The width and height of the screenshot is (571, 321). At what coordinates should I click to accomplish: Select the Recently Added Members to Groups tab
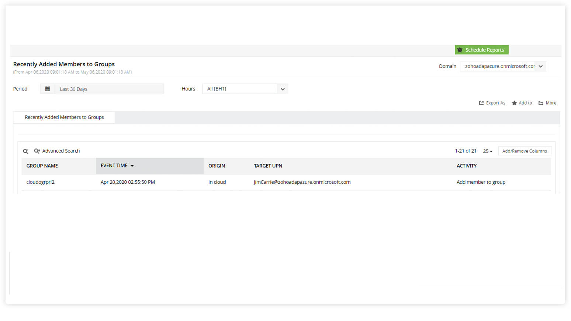pyautogui.click(x=64, y=117)
